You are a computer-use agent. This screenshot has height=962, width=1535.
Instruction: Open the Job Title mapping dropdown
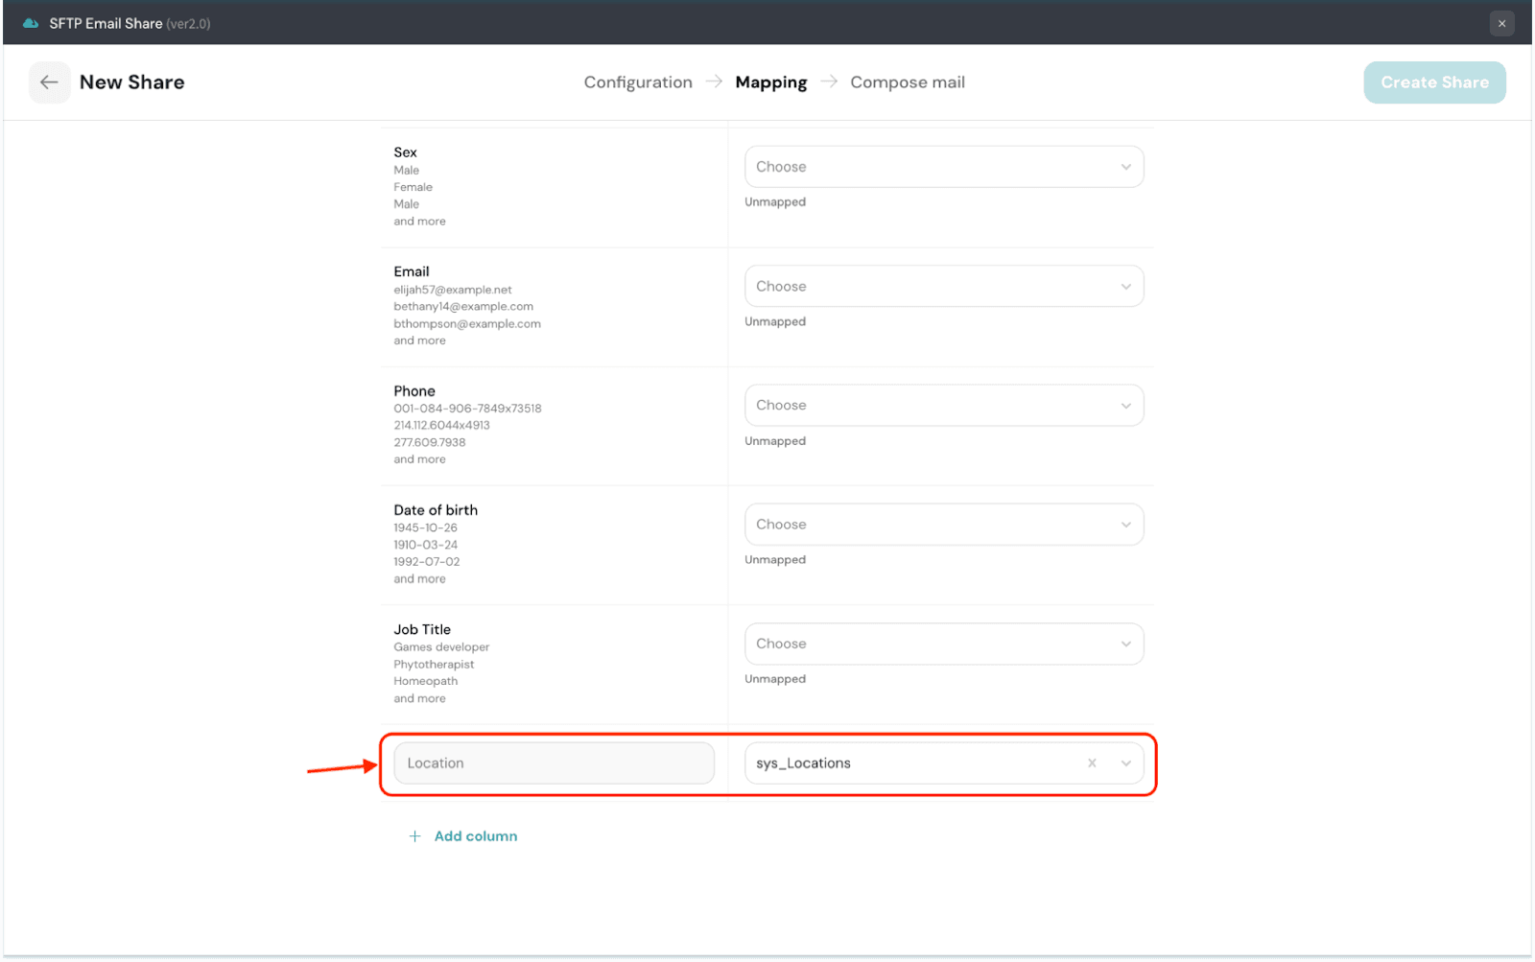coord(943,644)
